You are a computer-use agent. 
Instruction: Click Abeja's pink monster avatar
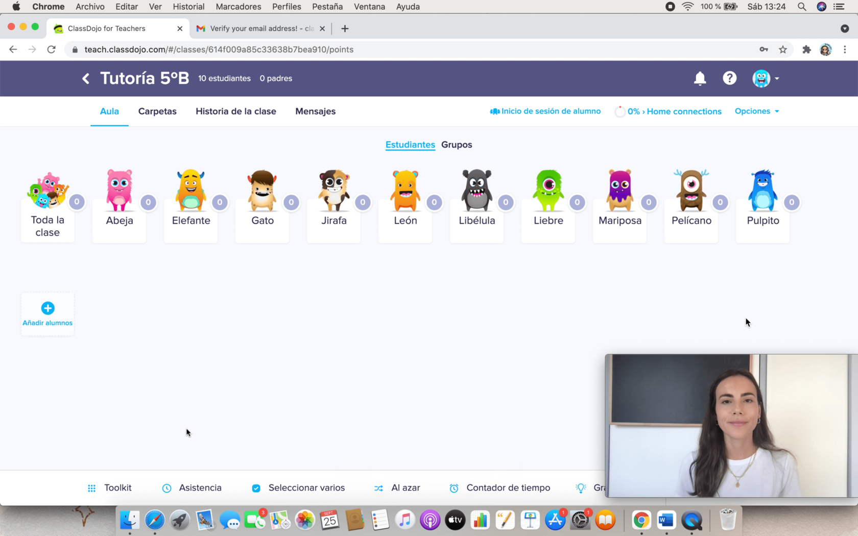pos(119,190)
